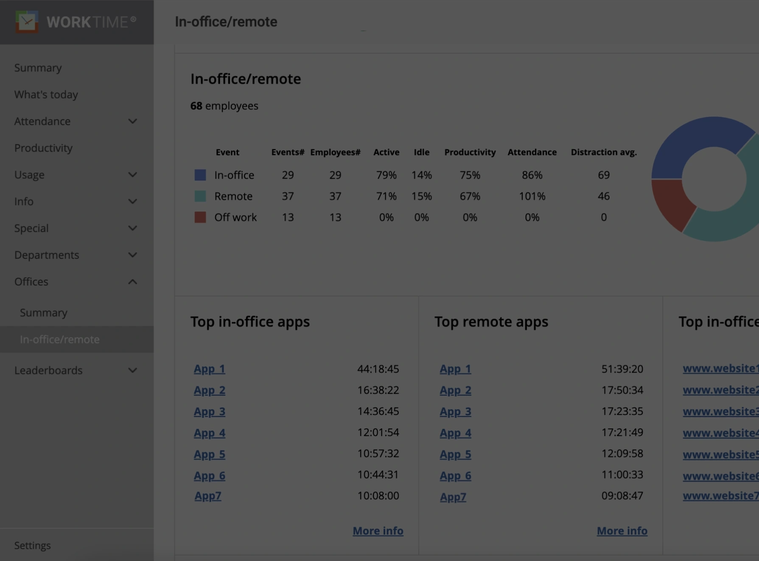Click the WorkTime logo icon
Screen dimensions: 759x561
(x=27, y=22)
